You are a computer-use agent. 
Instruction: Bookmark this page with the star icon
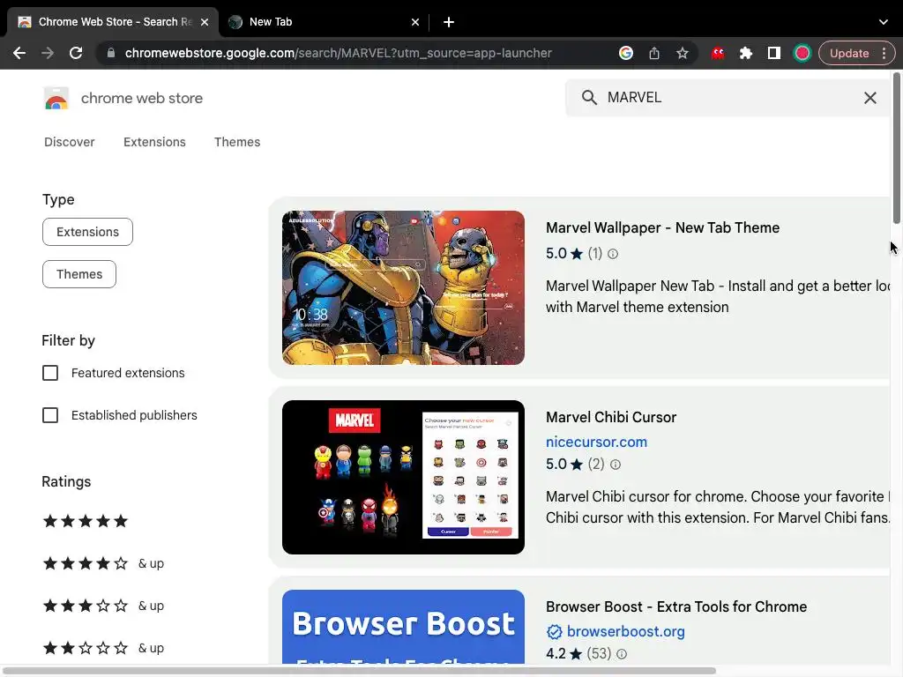(x=683, y=53)
